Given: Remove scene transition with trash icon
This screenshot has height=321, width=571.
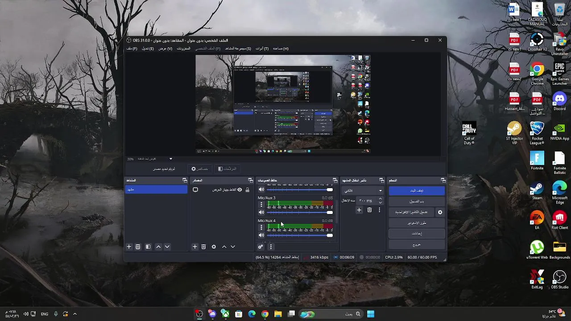Looking at the screenshot, I should (369, 210).
